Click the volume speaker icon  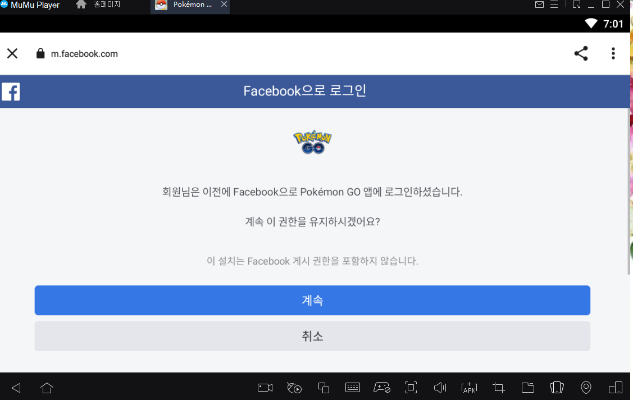(x=440, y=388)
